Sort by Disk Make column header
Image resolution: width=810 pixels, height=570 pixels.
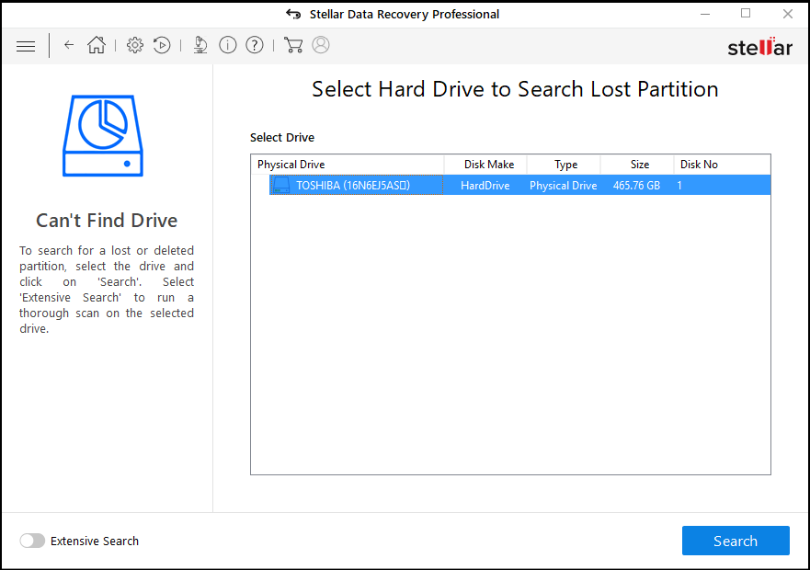[x=485, y=165]
